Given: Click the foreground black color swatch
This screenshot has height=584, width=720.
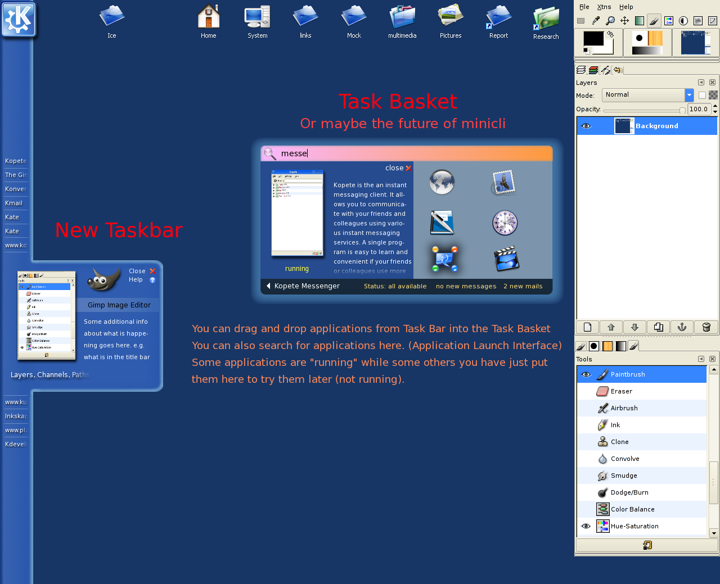Looking at the screenshot, I should [x=593, y=38].
